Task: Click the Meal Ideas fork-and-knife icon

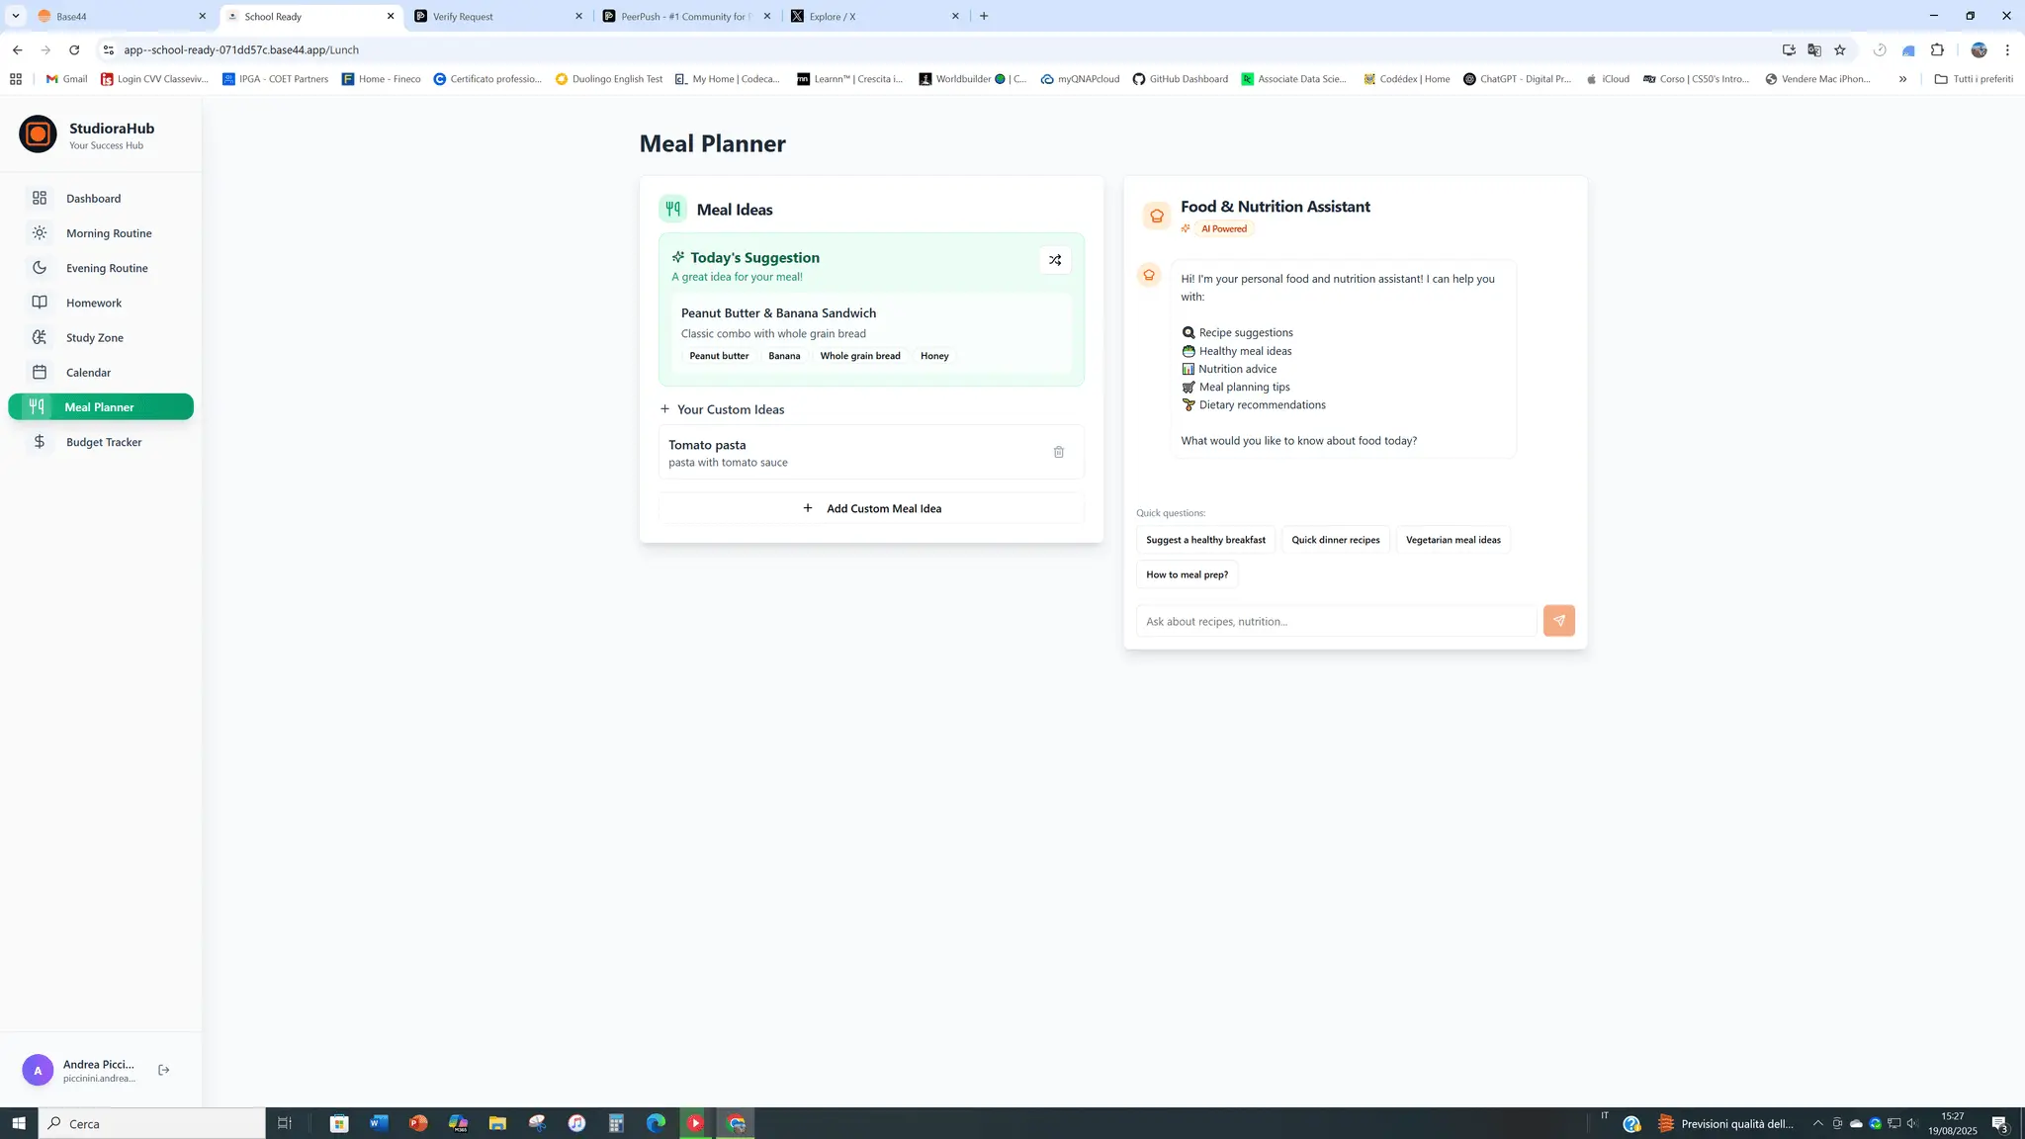Action: pyautogui.click(x=672, y=209)
